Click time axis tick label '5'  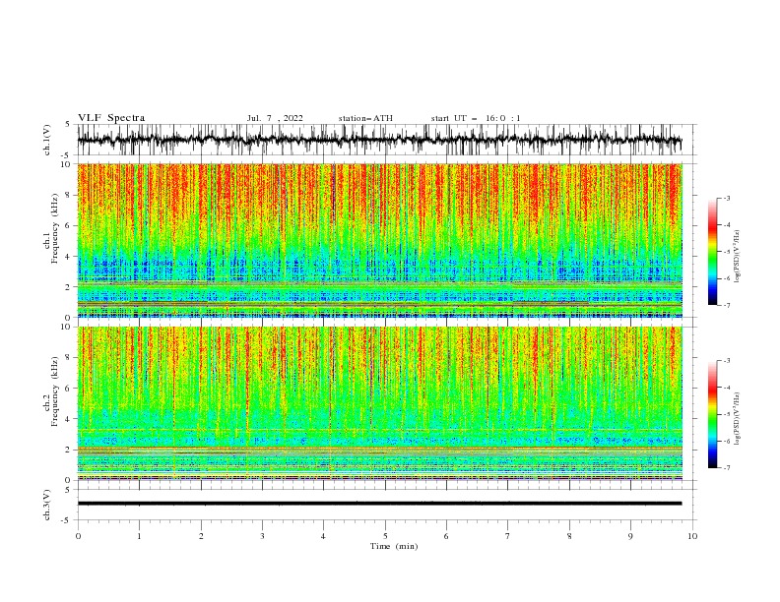385,536
